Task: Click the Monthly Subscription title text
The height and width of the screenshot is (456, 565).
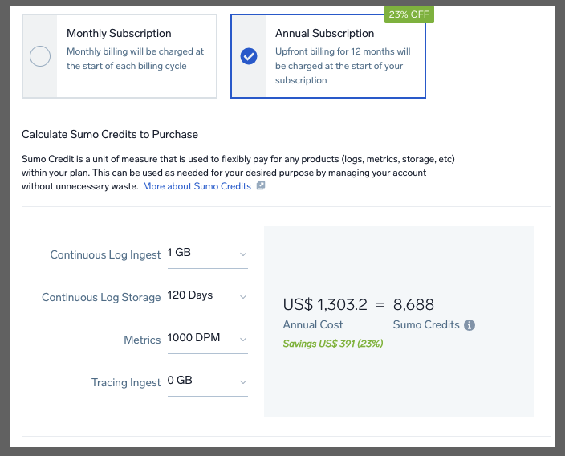Action: point(119,33)
